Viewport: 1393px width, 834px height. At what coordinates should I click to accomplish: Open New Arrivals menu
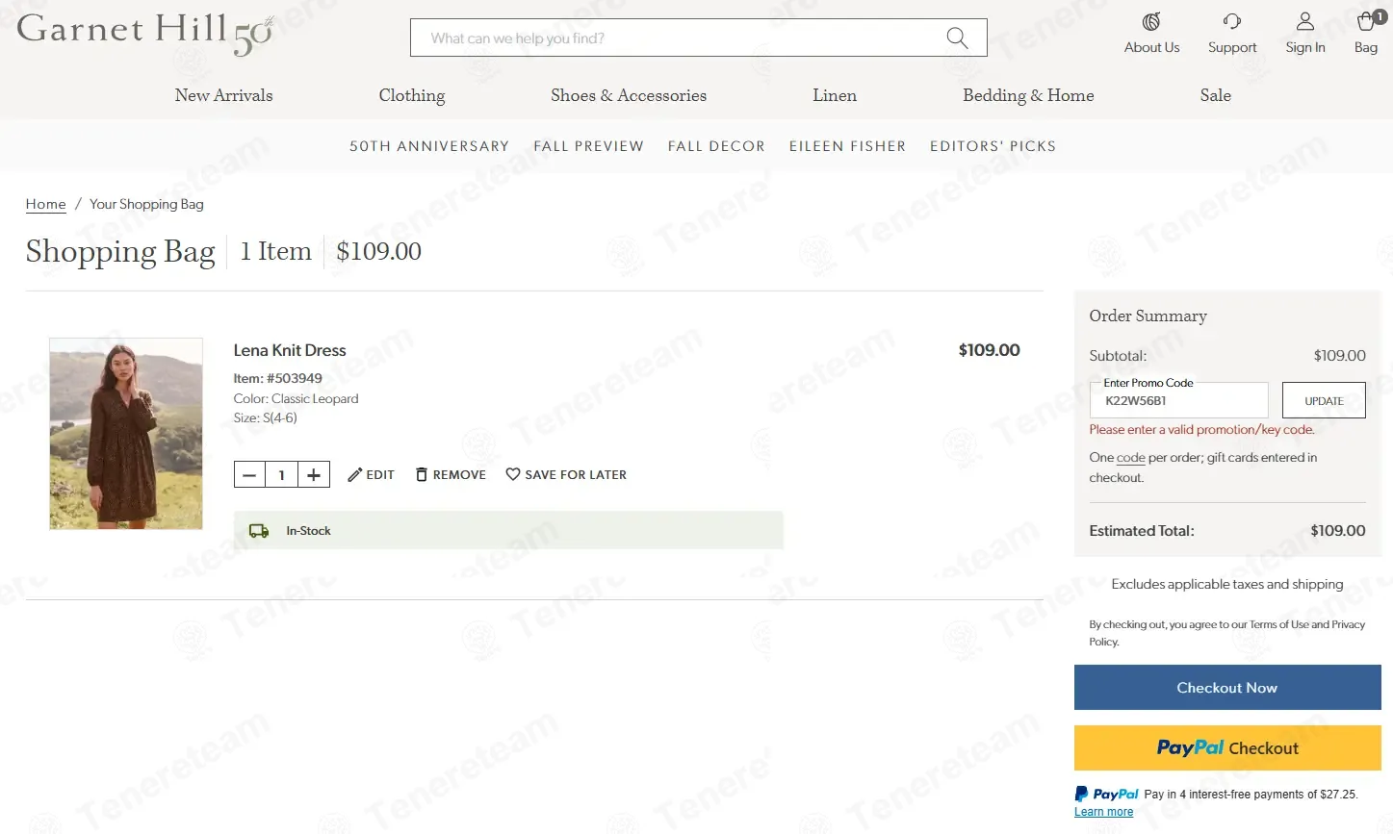(223, 95)
